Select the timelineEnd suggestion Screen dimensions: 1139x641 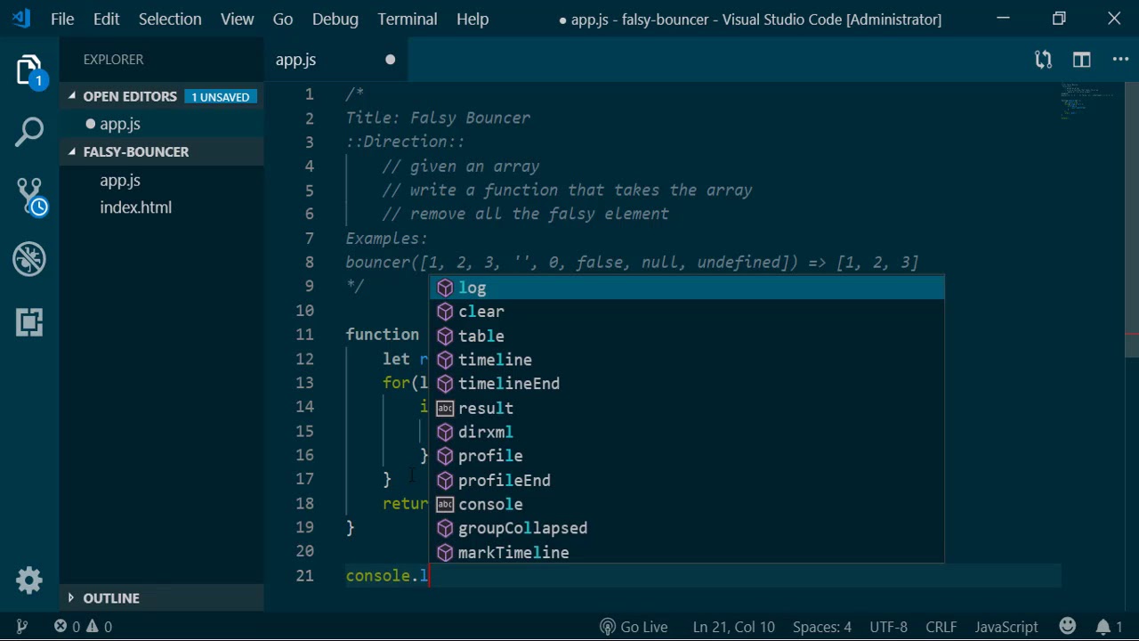pyautogui.click(x=687, y=384)
